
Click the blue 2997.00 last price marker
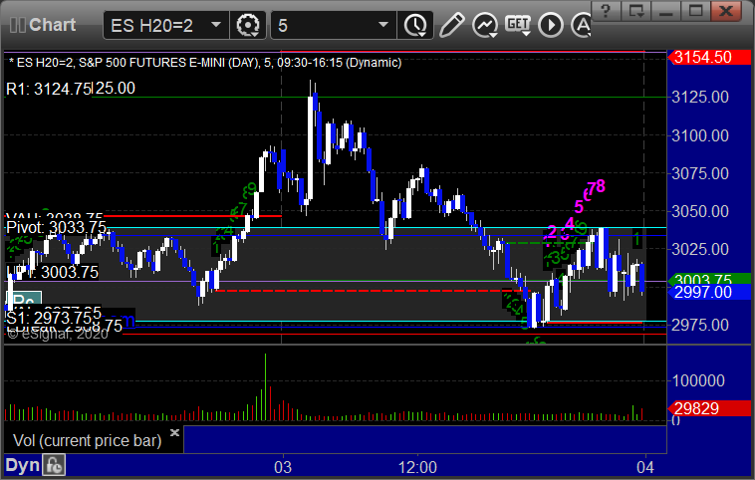(x=709, y=292)
